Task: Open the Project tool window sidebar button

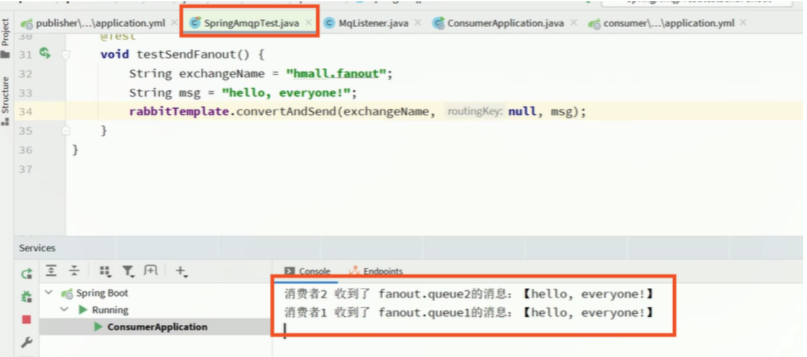Action: (x=5, y=39)
